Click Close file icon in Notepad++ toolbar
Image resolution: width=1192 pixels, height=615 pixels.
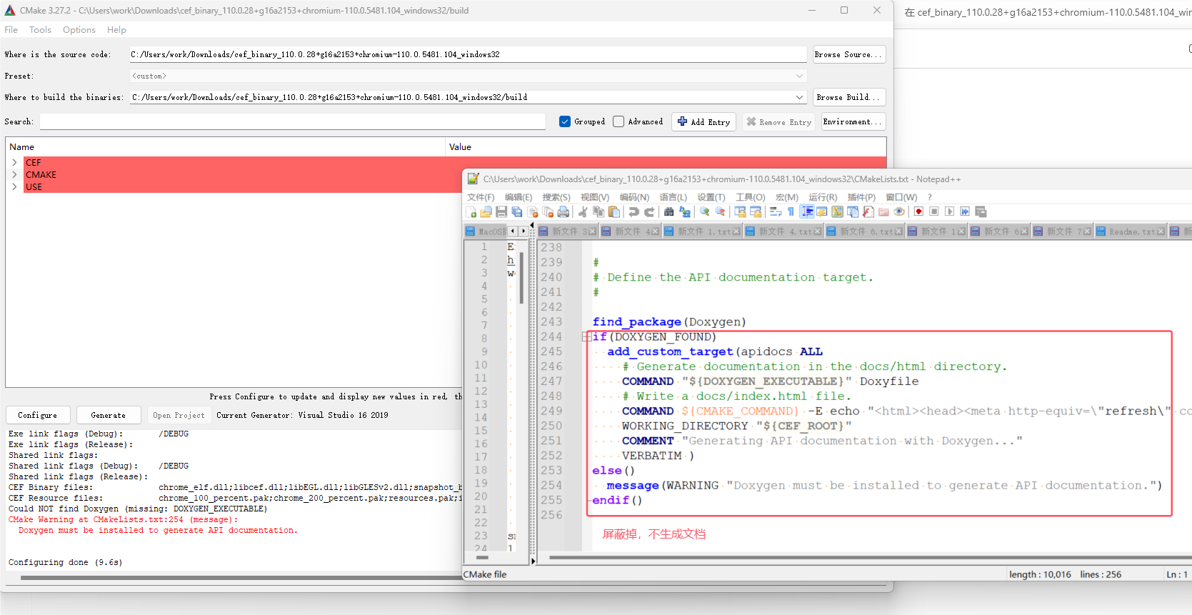point(532,211)
